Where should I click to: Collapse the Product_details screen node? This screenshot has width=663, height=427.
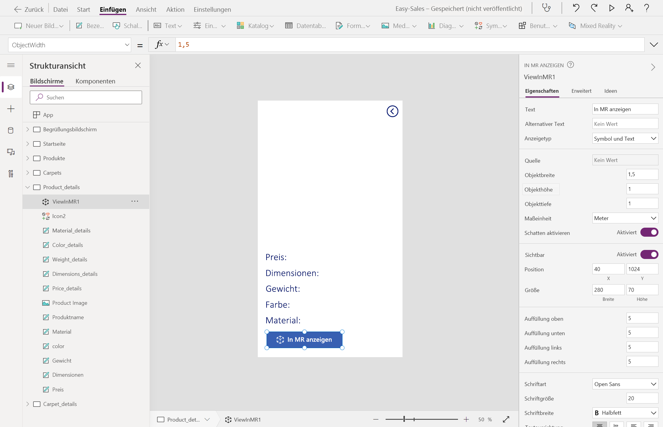point(28,187)
